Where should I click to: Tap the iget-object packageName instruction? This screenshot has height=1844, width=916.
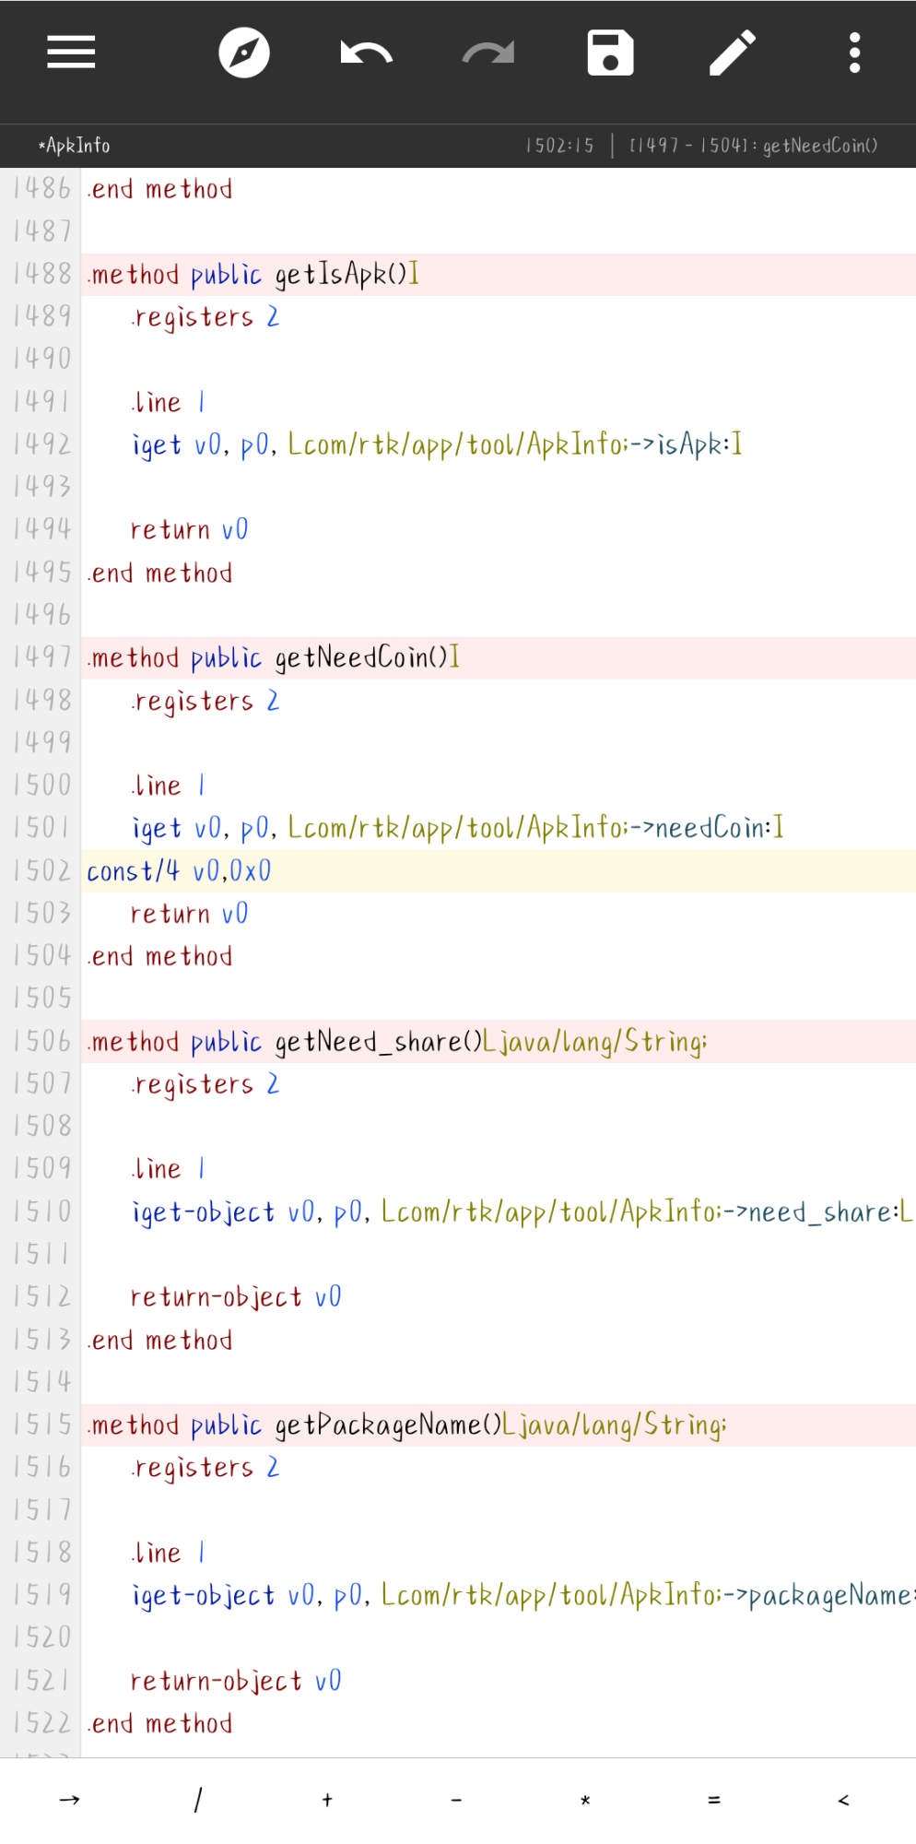523,1596
